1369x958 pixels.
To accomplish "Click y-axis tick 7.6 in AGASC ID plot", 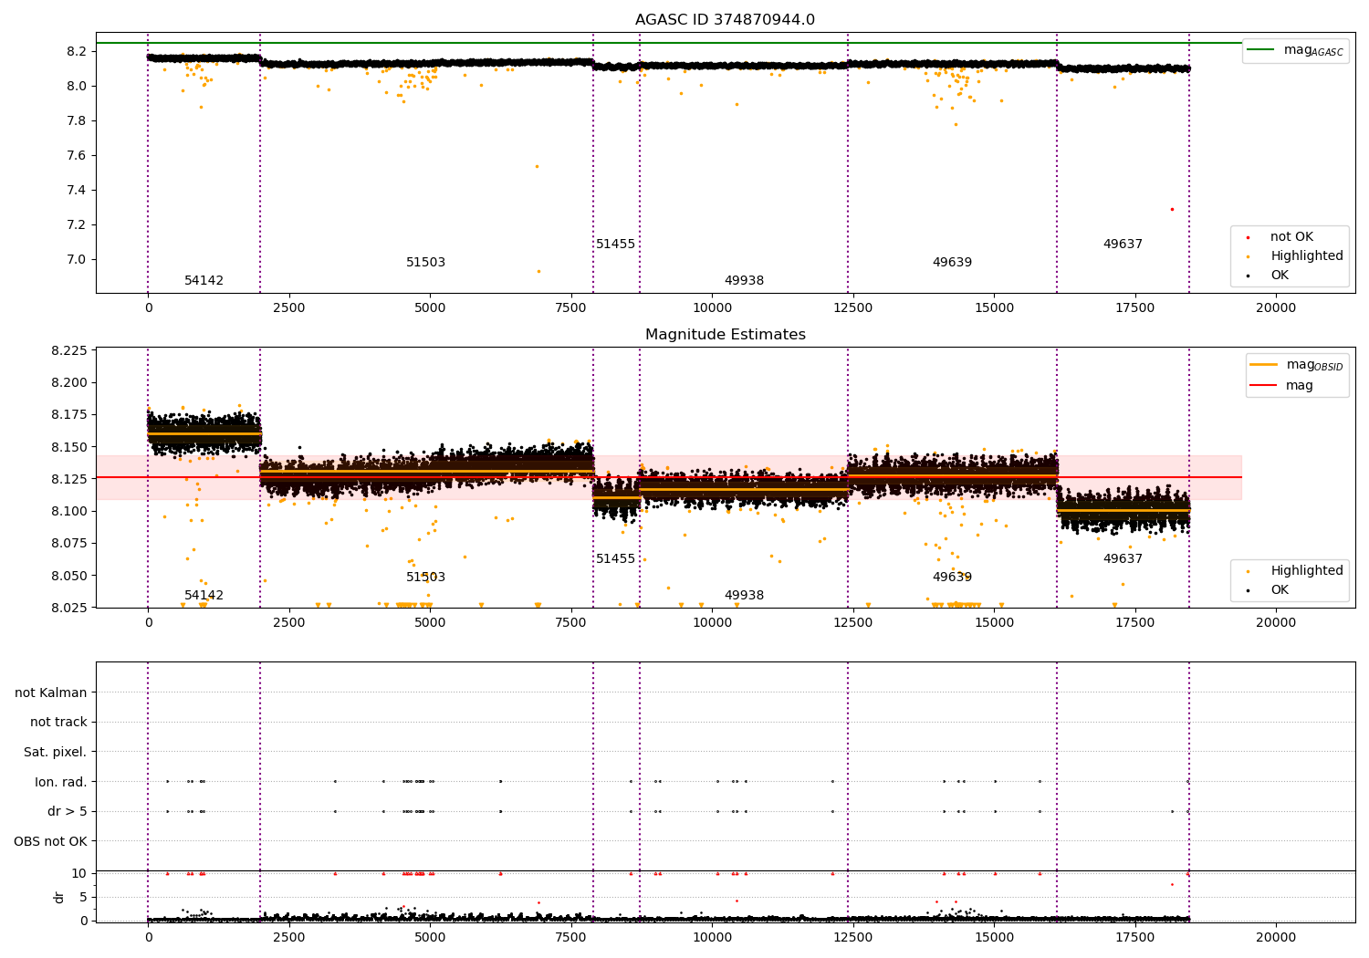I will click(x=76, y=155).
